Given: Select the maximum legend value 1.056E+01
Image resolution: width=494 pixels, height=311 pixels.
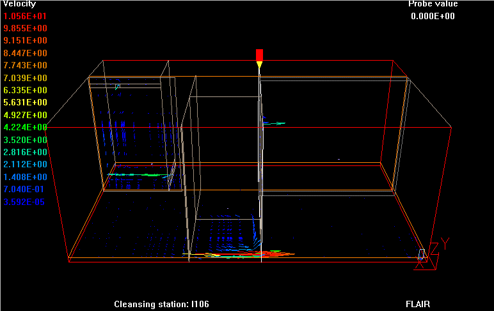Looking at the screenshot, I should [x=25, y=16].
